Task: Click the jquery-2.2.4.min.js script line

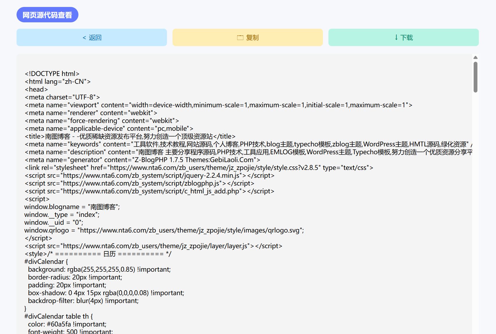Action: (x=150, y=175)
